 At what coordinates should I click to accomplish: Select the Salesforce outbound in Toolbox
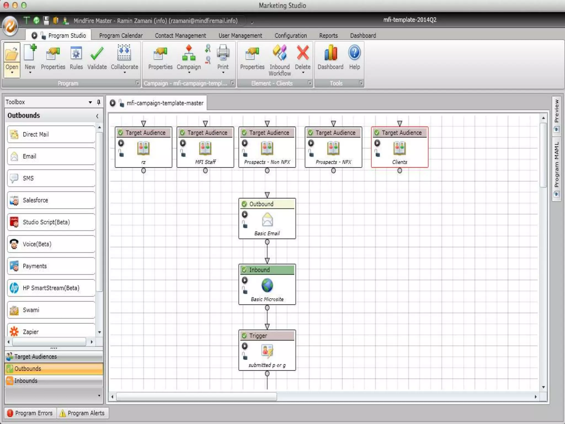51,200
